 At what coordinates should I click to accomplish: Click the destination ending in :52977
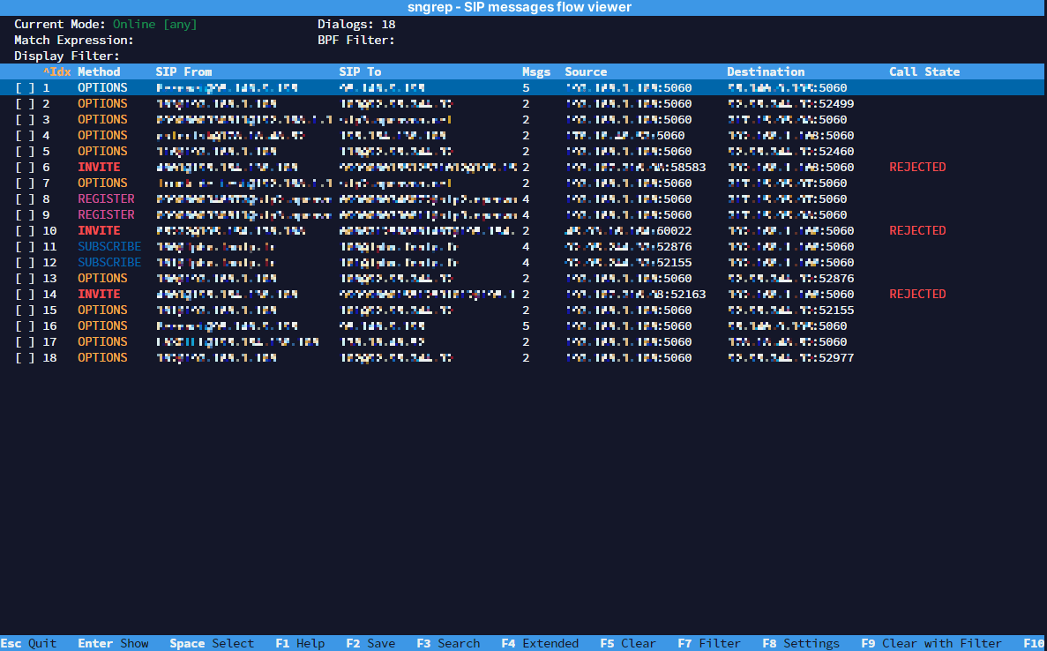pyautogui.click(x=790, y=358)
